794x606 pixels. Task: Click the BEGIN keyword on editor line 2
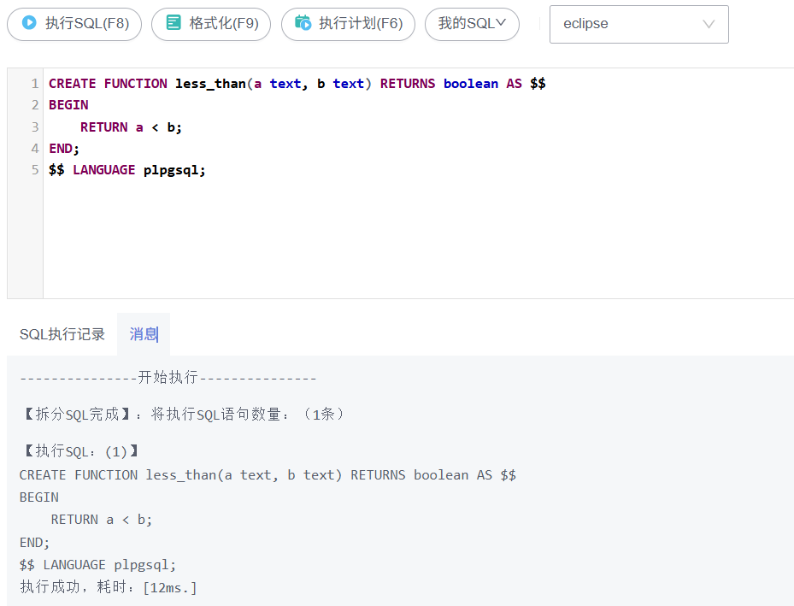tap(68, 105)
